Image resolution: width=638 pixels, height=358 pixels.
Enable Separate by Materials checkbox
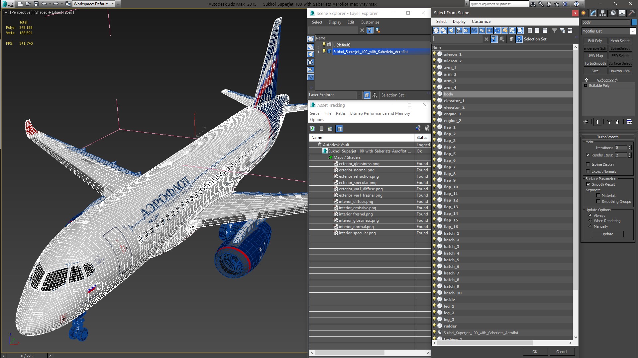tap(598, 196)
